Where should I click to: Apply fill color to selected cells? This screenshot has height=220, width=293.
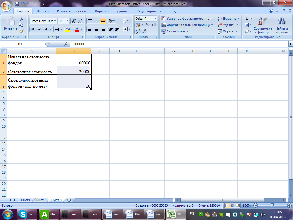(68, 29)
